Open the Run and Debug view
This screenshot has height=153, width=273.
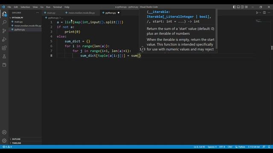[x=4, y=40]
